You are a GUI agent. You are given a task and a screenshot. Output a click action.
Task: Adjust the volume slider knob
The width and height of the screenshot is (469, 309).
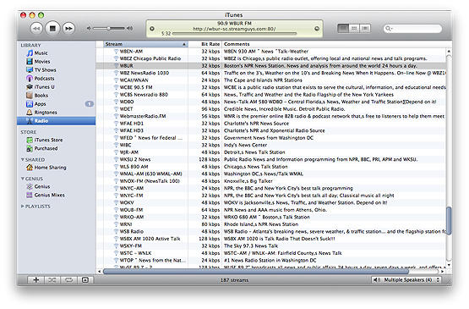pos(109,28)
